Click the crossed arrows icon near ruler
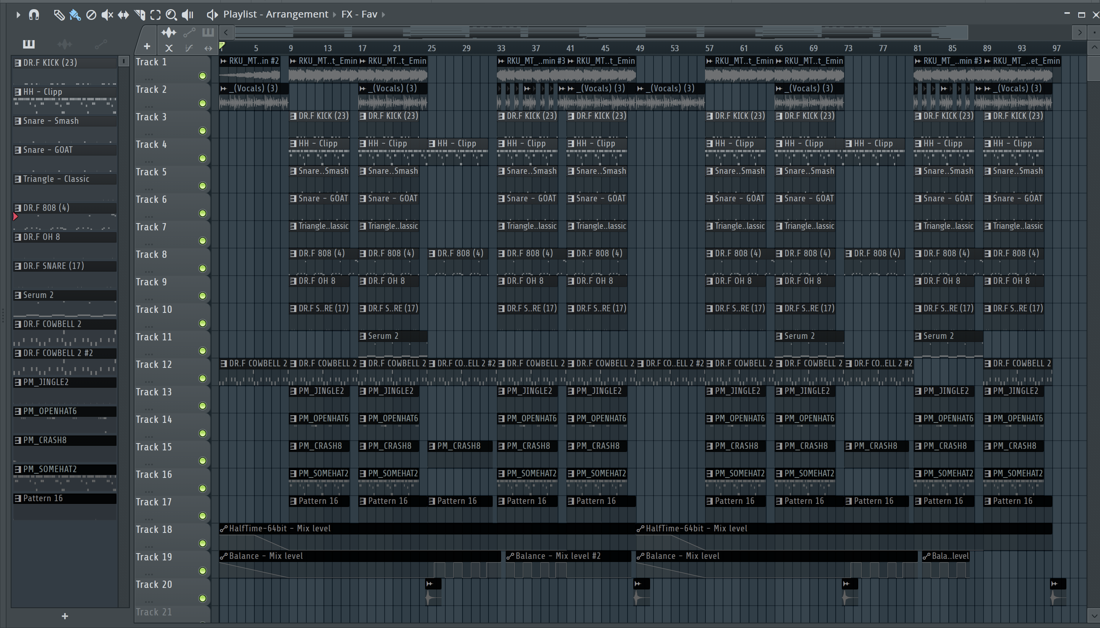Screen dimensions: 1100x628 pyautogui.click(x=169, y=48)
